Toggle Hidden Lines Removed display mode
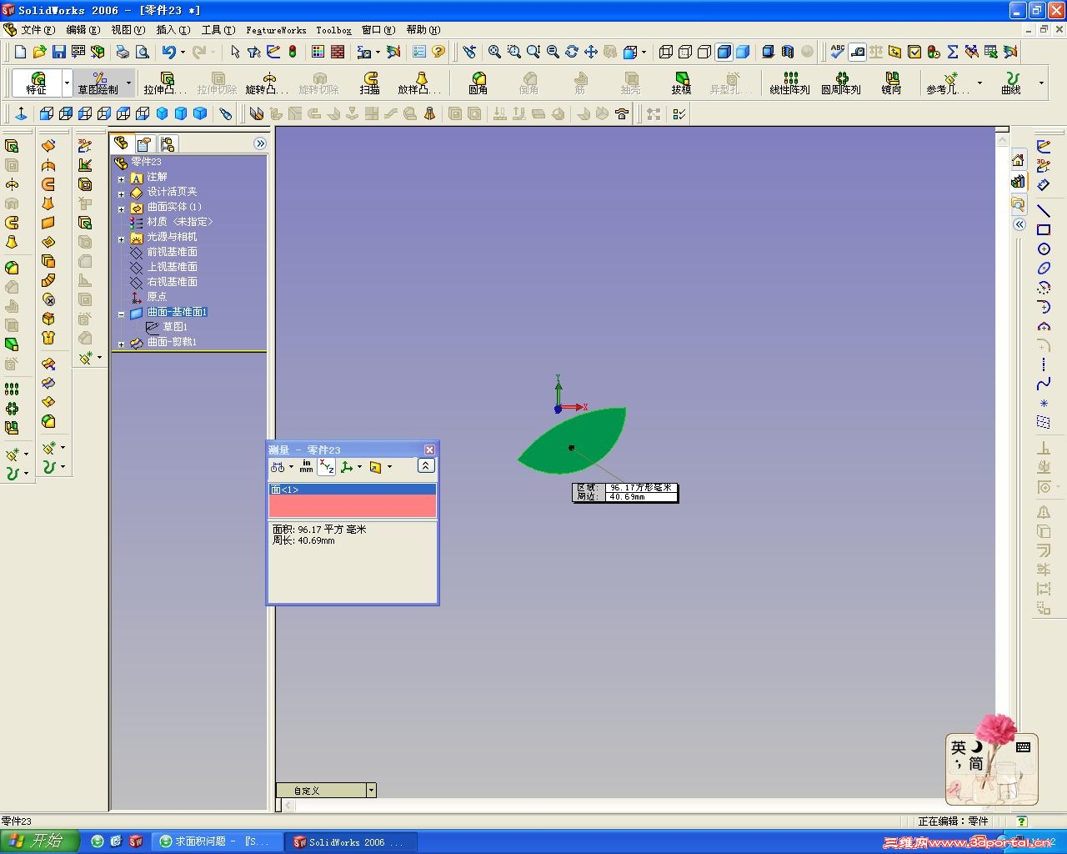The height and width of the screenshot is (854, 1067). click(704, 52)
